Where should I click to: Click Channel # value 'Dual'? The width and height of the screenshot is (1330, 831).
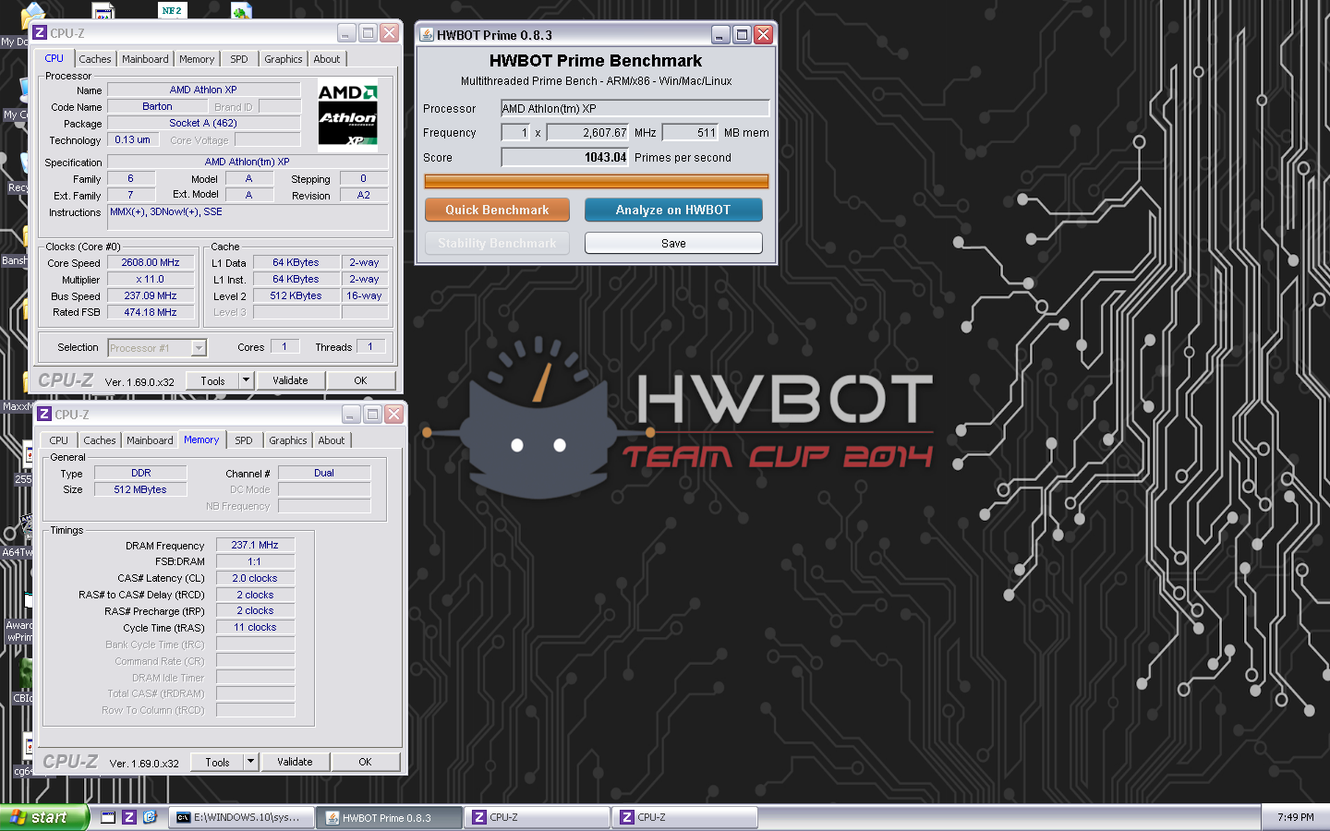tap(324, 474)
